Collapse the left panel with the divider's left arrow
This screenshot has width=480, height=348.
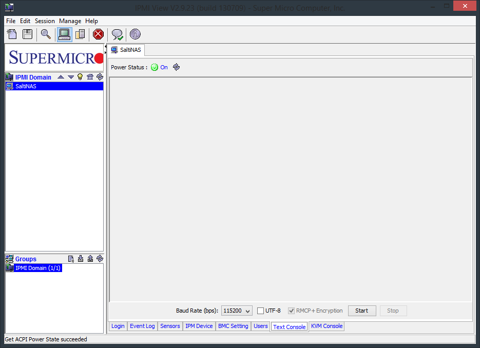pos(106,47)
